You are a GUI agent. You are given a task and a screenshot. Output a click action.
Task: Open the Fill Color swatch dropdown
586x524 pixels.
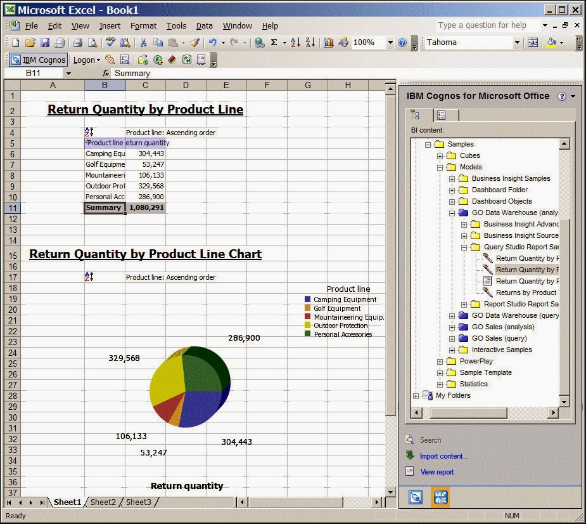561,43
